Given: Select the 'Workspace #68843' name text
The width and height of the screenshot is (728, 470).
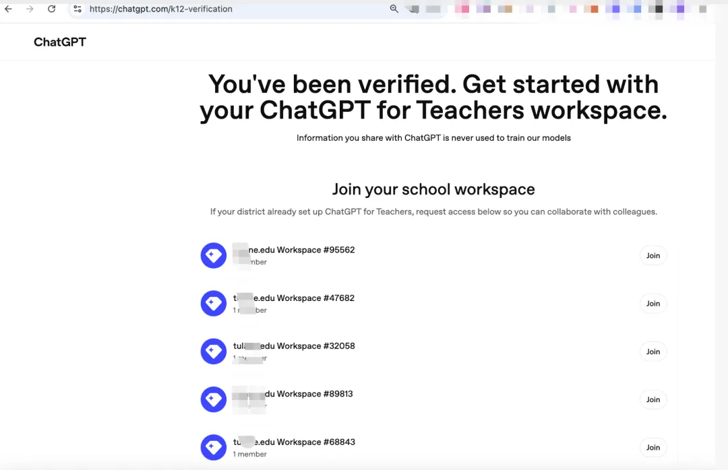Looking at the screenshot, I should coord(315,442).
